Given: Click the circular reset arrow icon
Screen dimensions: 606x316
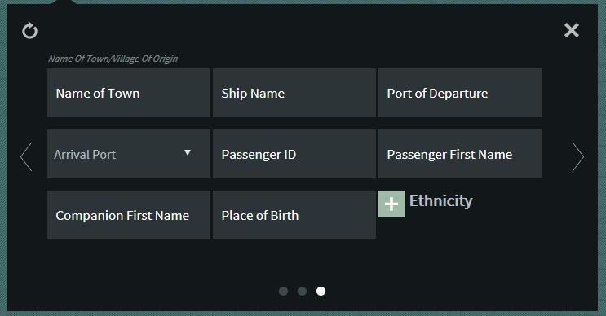Looking at the screenshot, I should coord(29,31).
